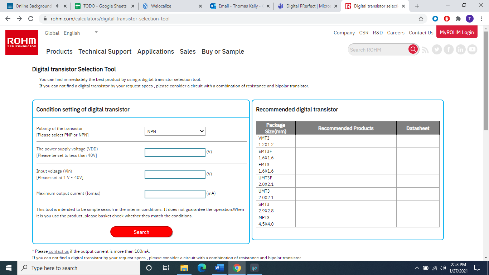Open Microsoft Word from the taskbar

coord(219,268)
